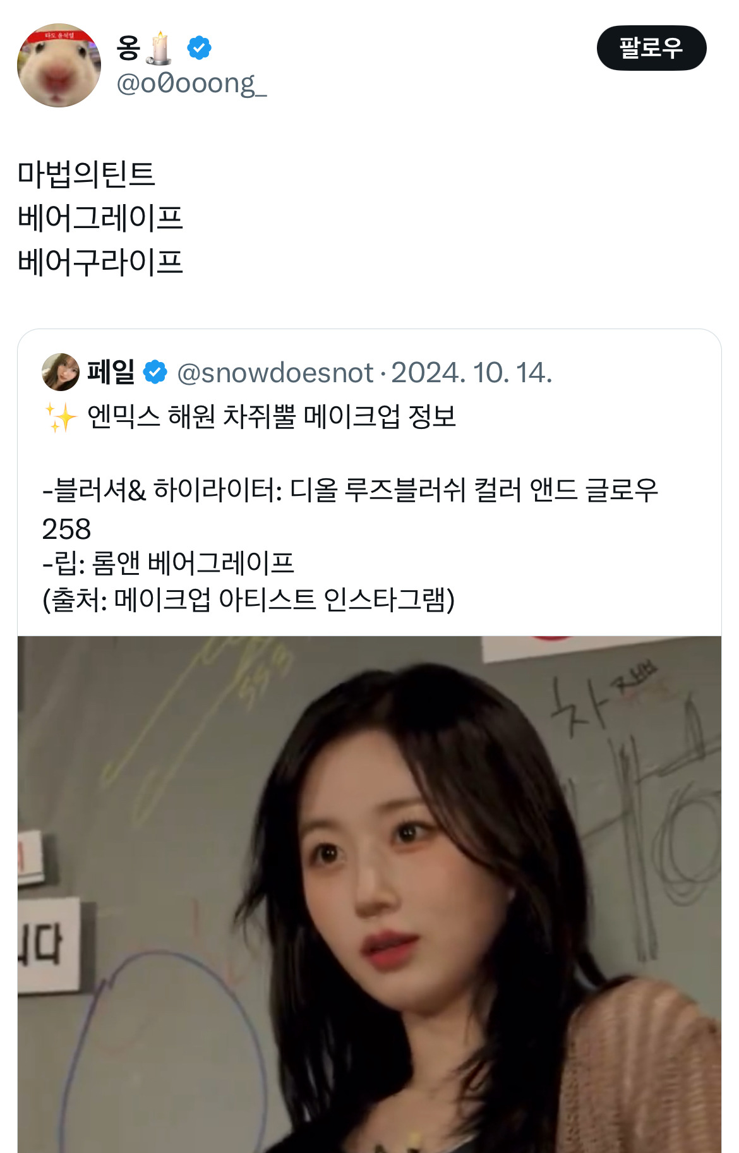
Task: Open the @o0ooong_ profile handle
Action: coord(191,83)
